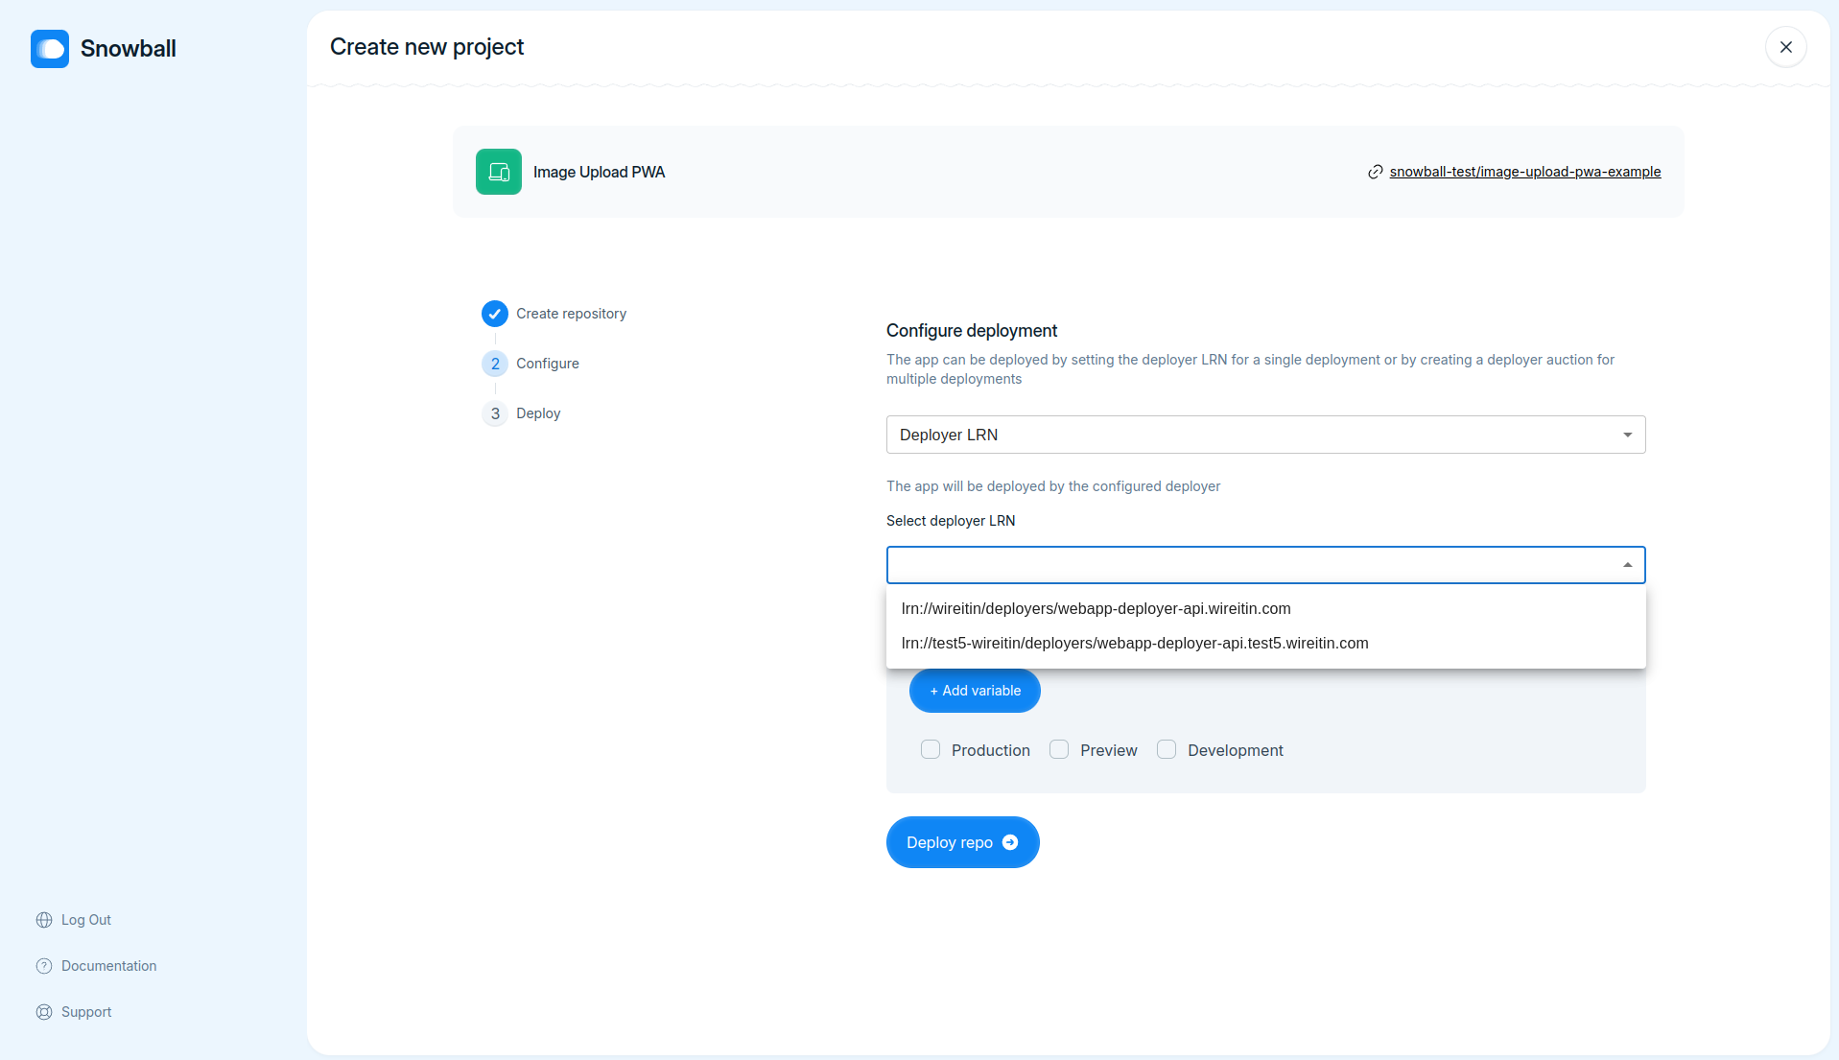Open the Deployer LRN type dropdown
1839x1060 pixels.
click(x=1265, y=435)
